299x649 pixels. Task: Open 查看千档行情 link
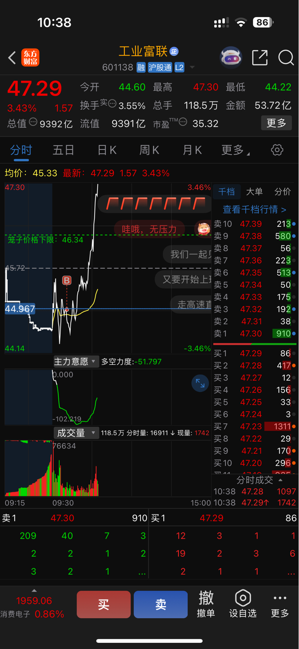[x=255, y=209]
